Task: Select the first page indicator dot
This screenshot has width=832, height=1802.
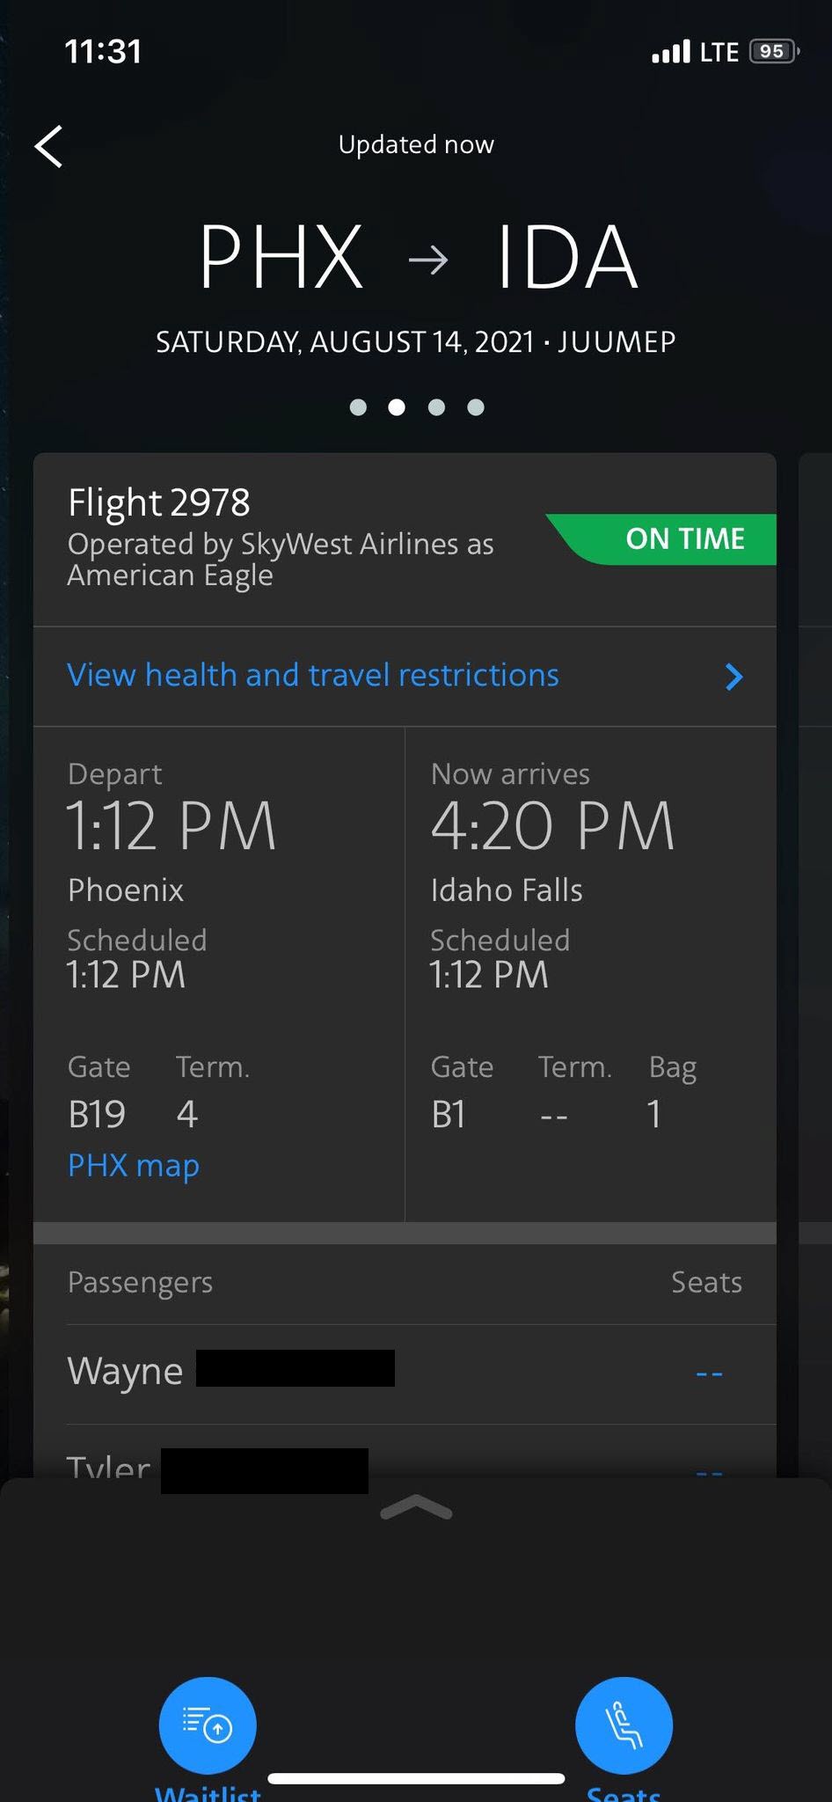Action: pyautogui.click(x=358, y=407)
